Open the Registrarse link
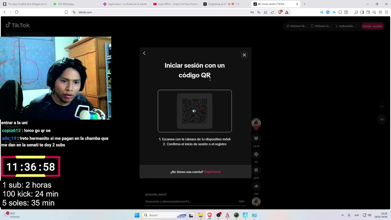The height and width of the screenshot is (220, 391). click(212, 172)
